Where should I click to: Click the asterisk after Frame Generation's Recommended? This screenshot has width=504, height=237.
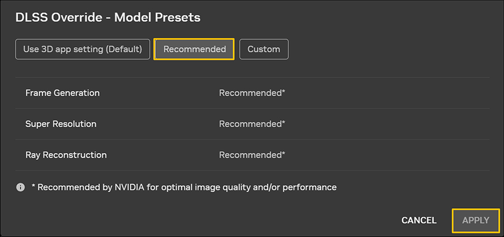(x=283, y=92)
